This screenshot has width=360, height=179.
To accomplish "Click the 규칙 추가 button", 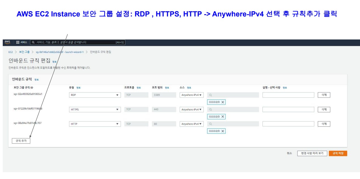I will [x=21, y=141].
